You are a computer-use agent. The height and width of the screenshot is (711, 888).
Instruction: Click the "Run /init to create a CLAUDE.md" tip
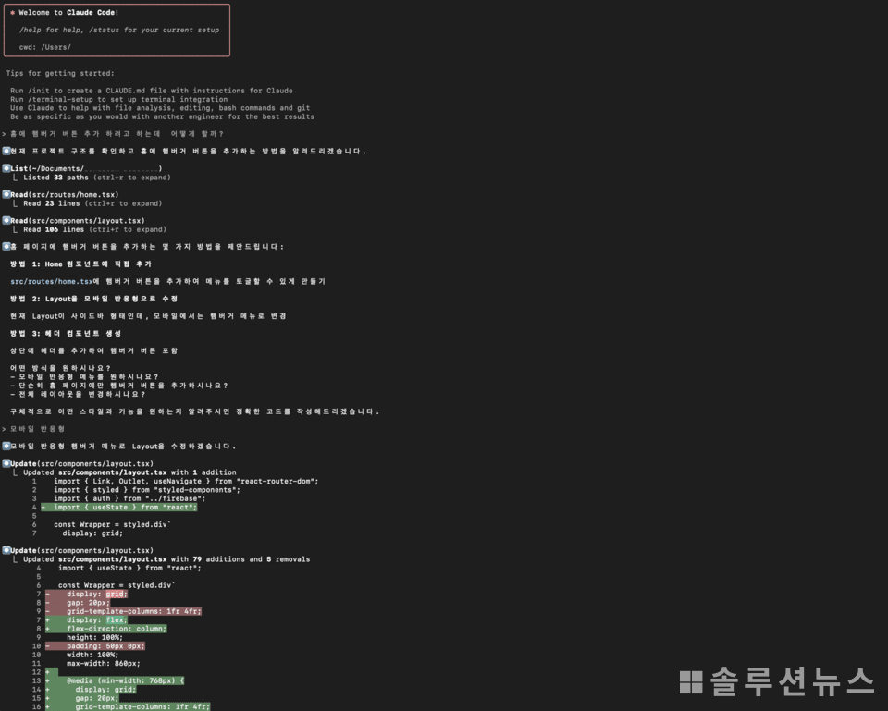coord(151,91)
